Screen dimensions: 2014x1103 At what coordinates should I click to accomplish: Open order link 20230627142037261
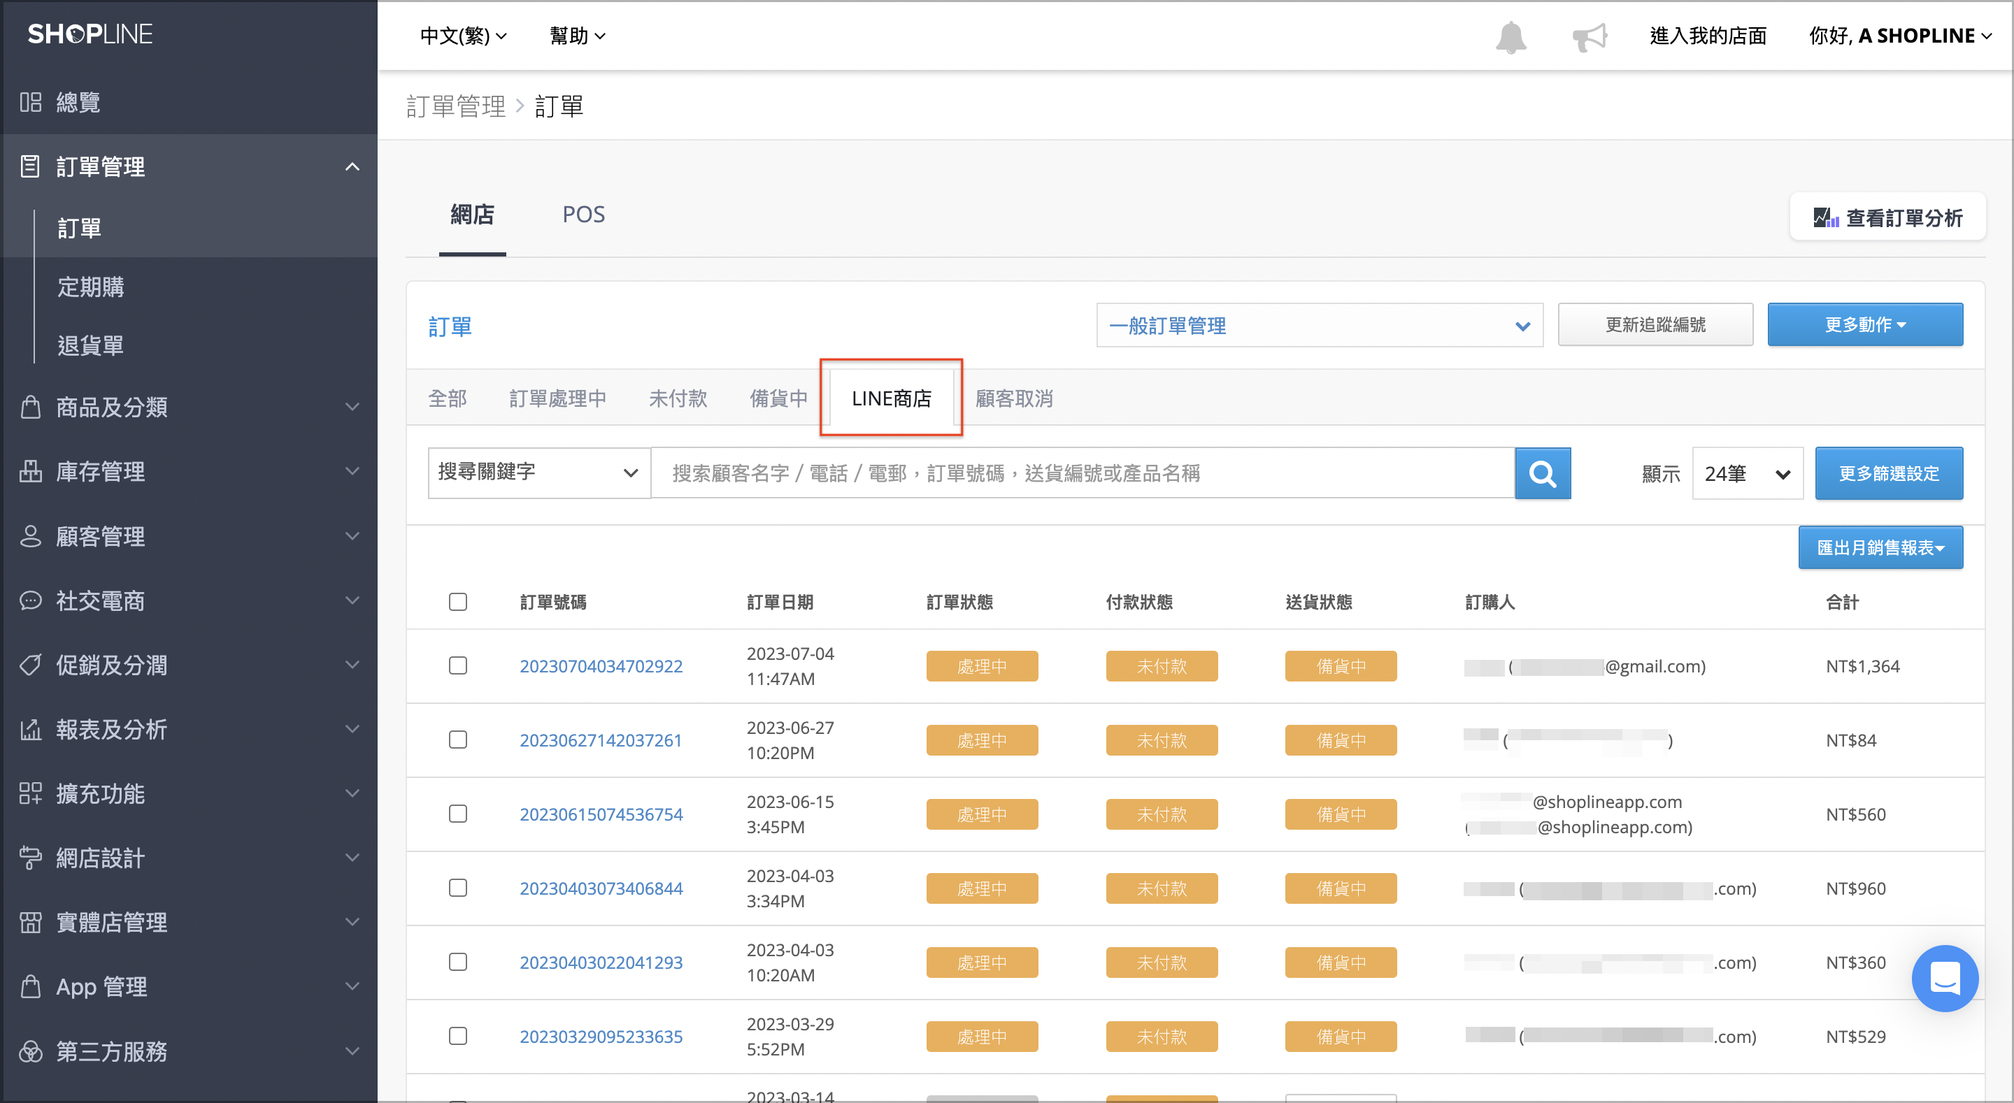601,740
